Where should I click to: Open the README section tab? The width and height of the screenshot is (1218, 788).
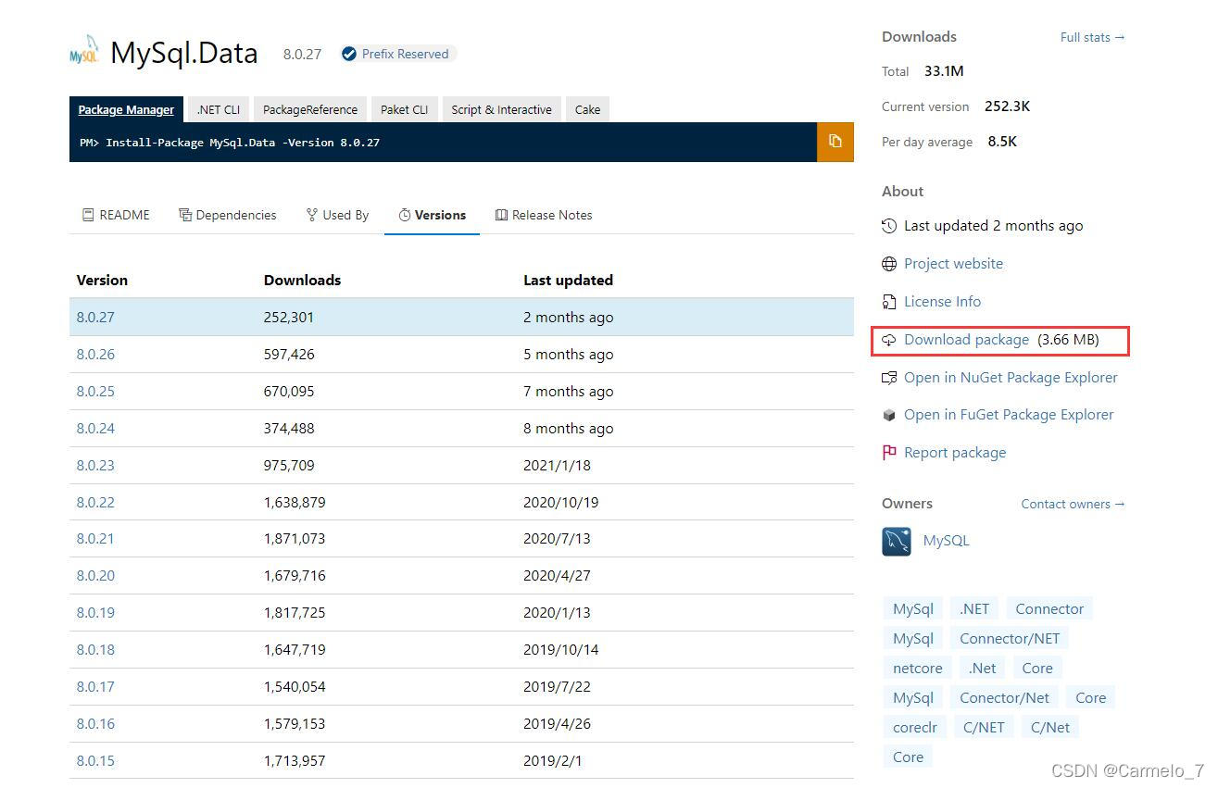pyautogui.click(x=116, y=215)
